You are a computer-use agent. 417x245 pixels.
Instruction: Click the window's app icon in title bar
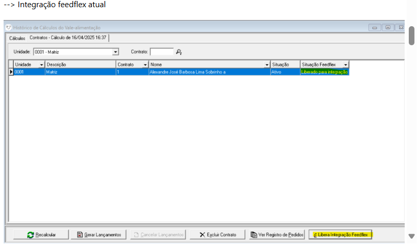pyautogui.click(x=8, y=27)
